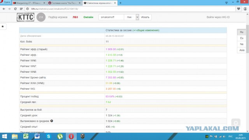Viewport: 249px width, 140px height.
Task: Click help icon next to Вытанковано в среднем
Action: coord(52,121)
